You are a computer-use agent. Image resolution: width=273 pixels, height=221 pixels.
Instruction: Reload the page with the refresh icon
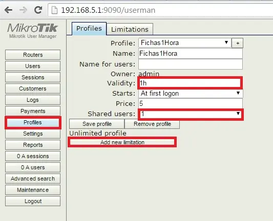[38, 10]
